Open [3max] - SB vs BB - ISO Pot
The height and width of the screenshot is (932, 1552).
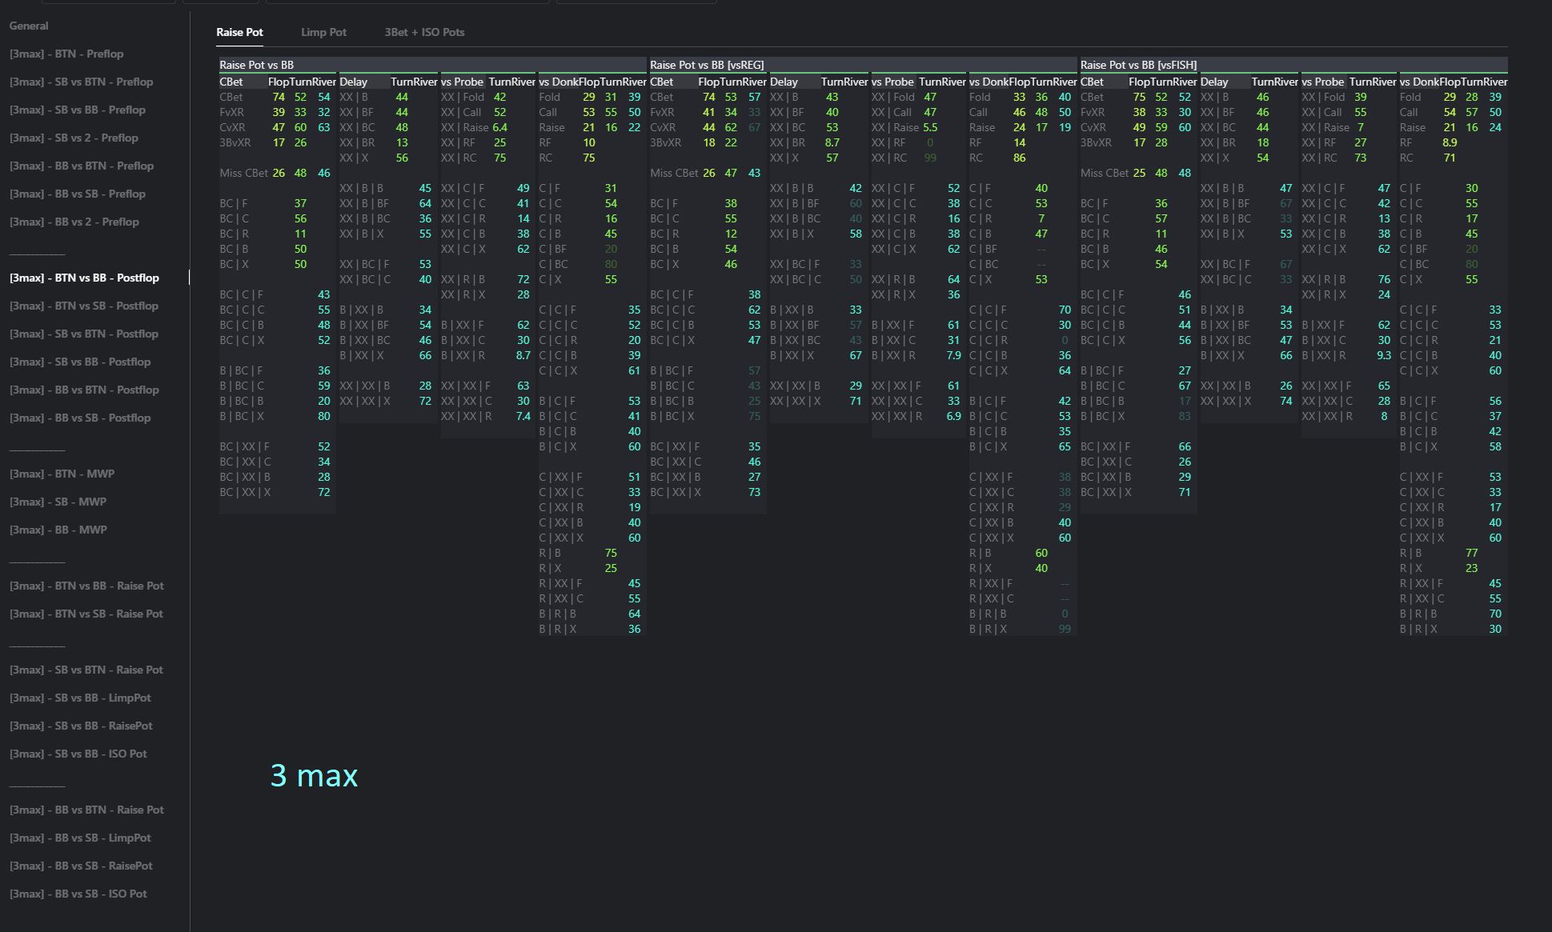tap(78, 754)
